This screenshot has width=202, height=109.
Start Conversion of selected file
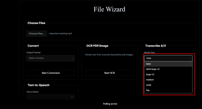[x=50, y=73]
